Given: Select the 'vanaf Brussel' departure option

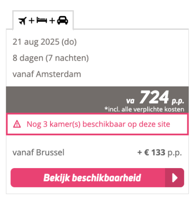Looking at the screenshot, I should (38, 152).
